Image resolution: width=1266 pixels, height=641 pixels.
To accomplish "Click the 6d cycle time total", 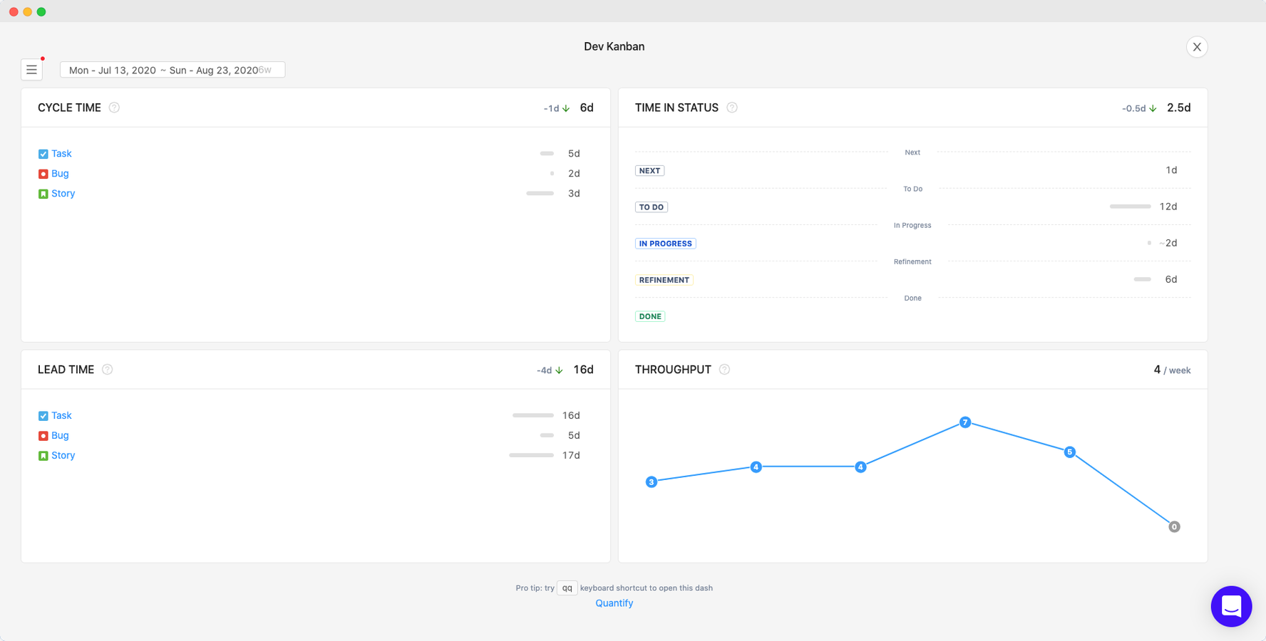I will click(x=587, y=108).
